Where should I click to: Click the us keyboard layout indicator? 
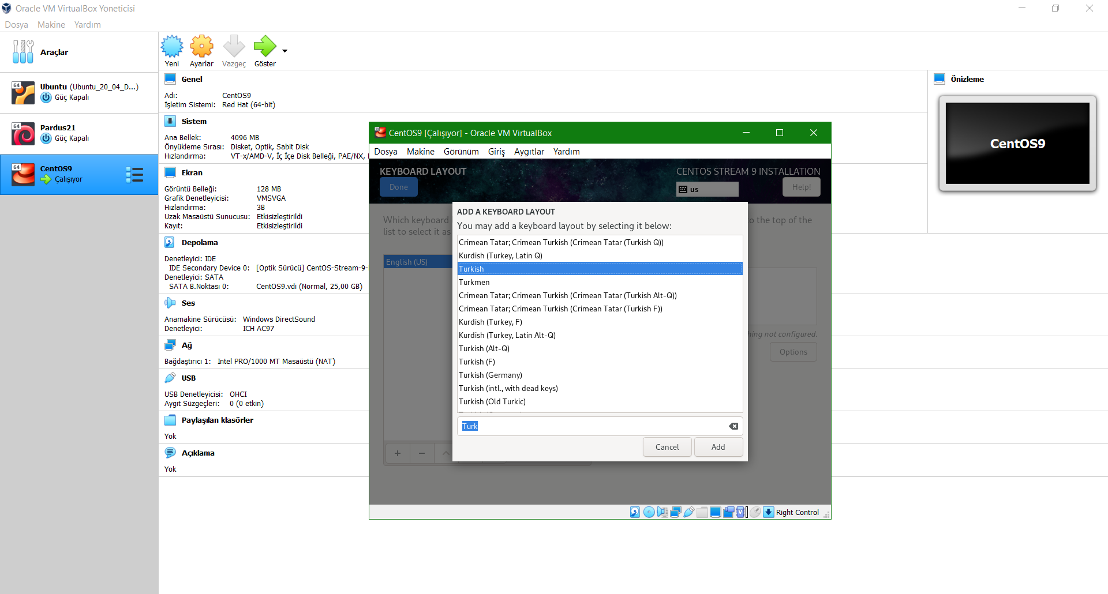point(708,189)
